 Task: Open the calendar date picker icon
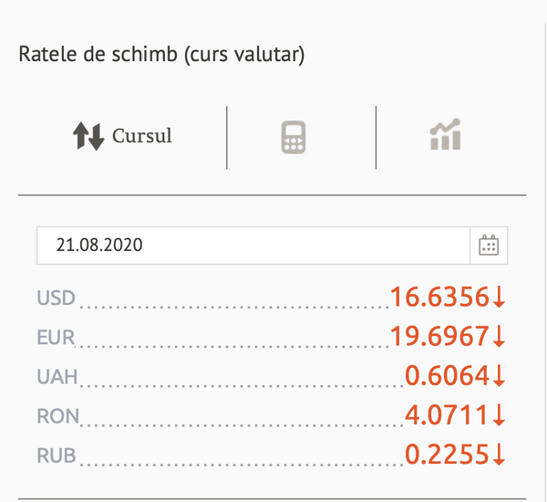coord(489,246)
